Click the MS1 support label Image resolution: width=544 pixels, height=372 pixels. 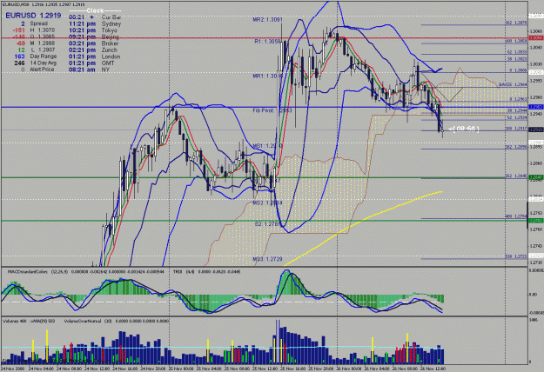click(267, 146)
